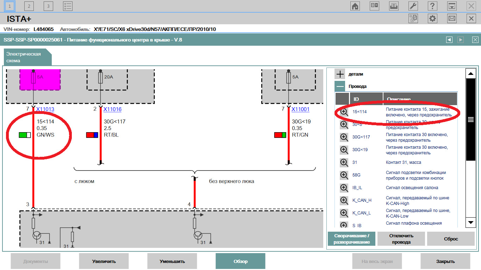Click 58G ID cell in wire list

[356, 175]
